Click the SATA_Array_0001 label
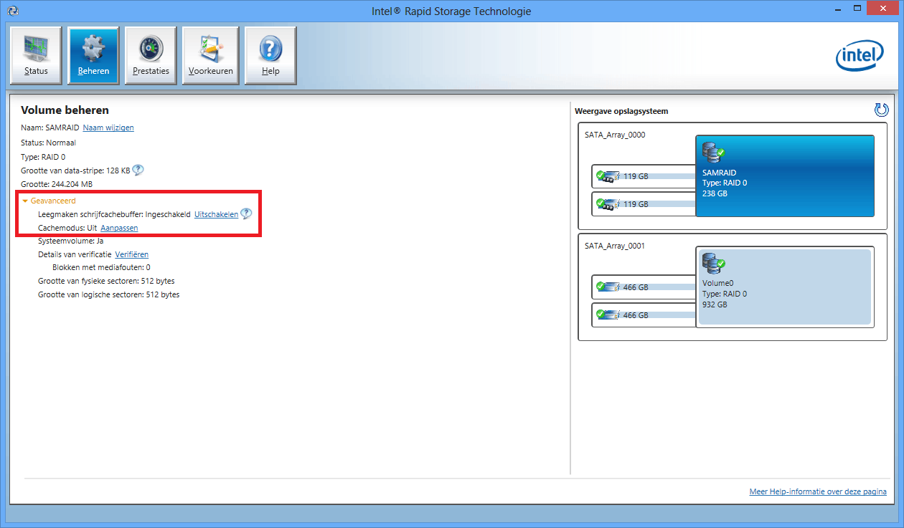This screenshot has width=904, height=528. pyautogui.click(x=615, y=245)
